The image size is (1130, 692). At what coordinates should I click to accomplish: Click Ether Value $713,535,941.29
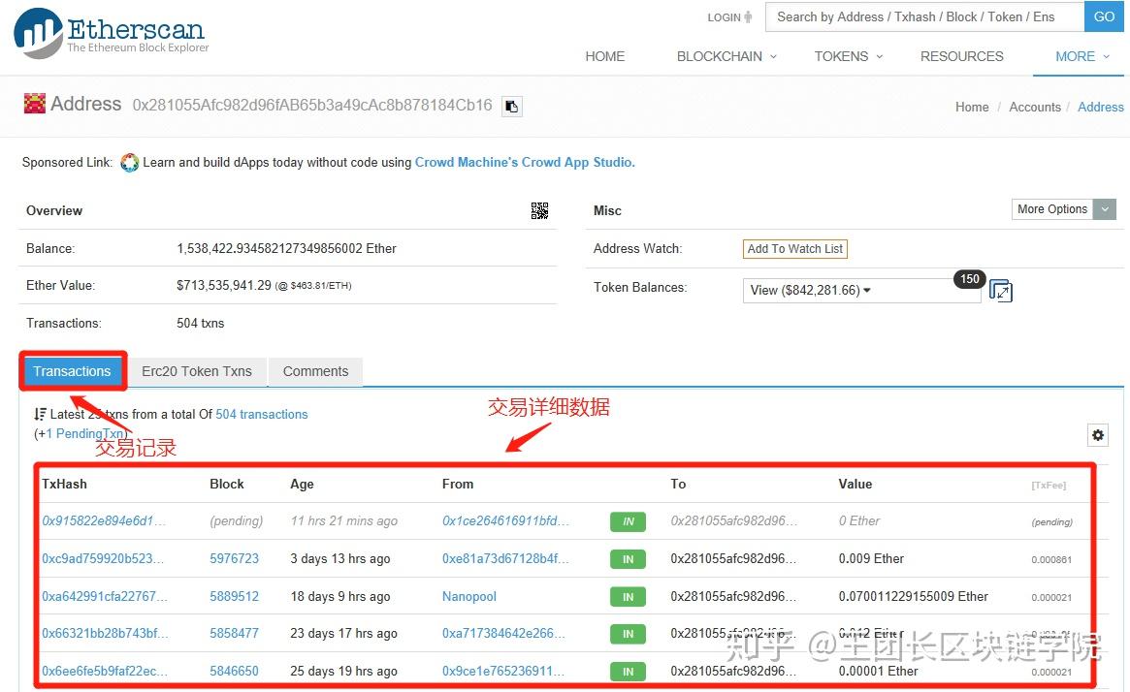(224, 285)
